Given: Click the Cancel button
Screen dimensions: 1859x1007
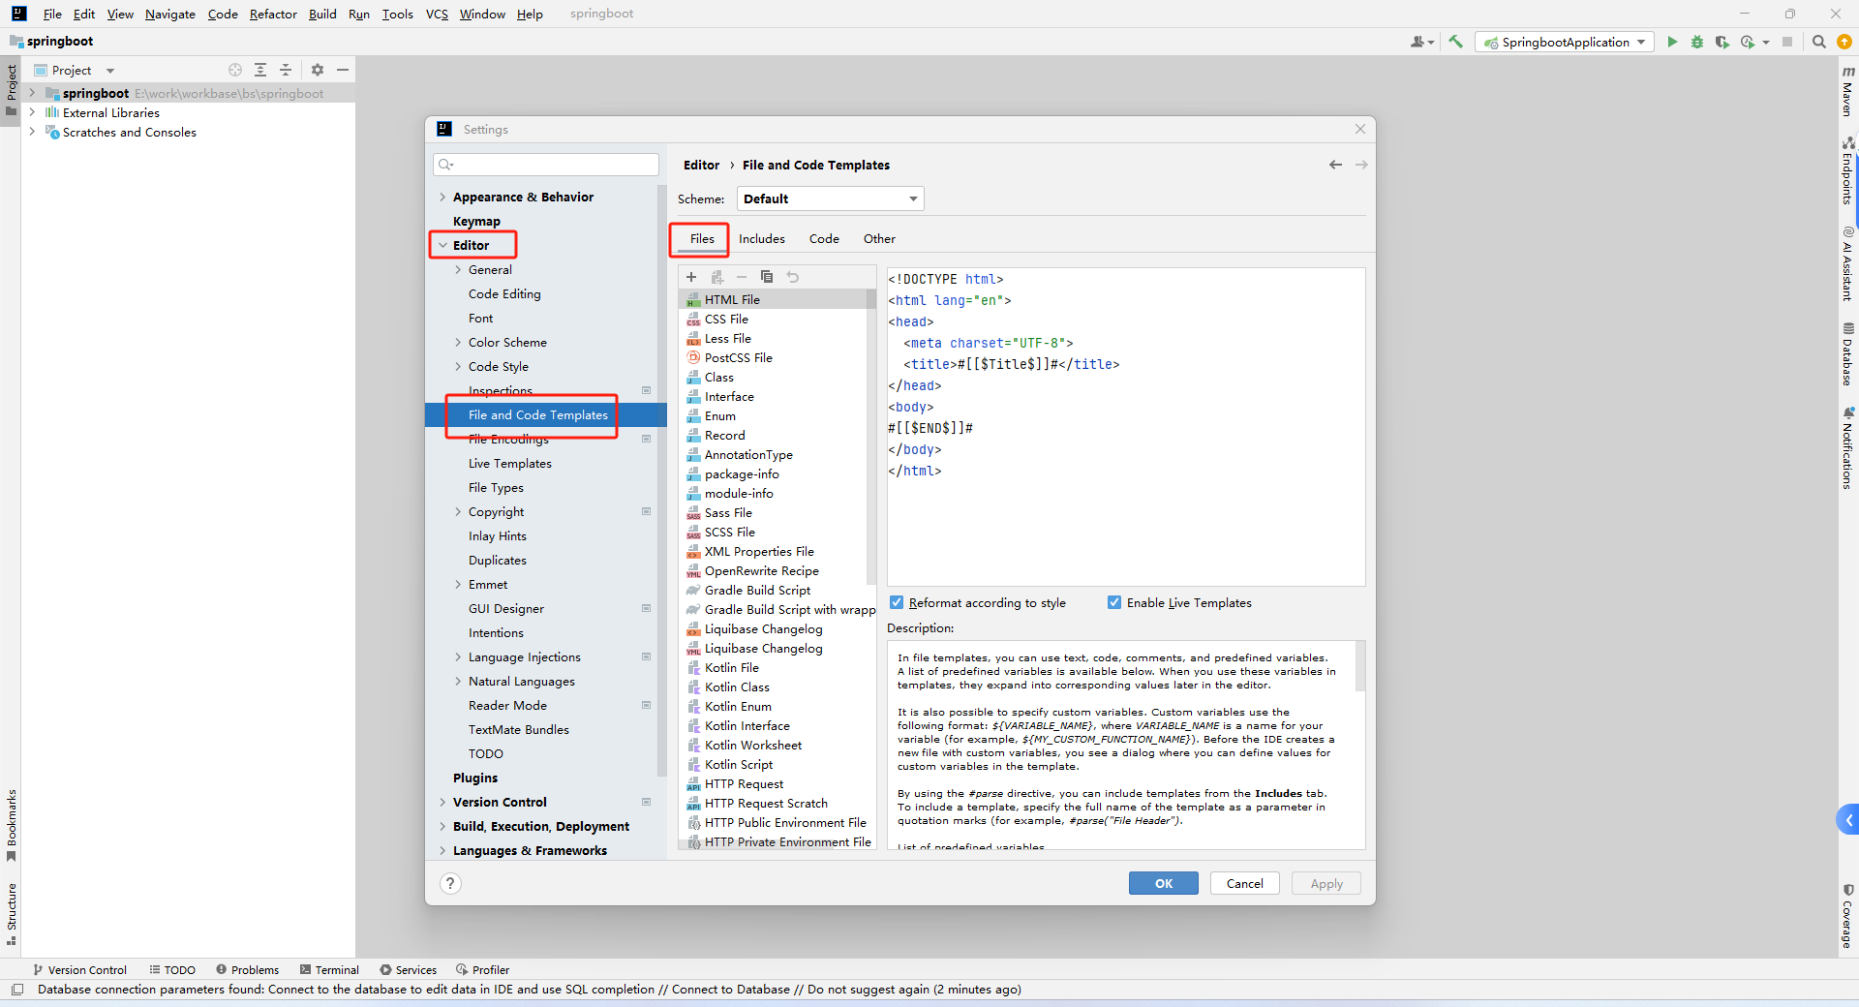Looking at the screenshot, I should (1245, 883).
